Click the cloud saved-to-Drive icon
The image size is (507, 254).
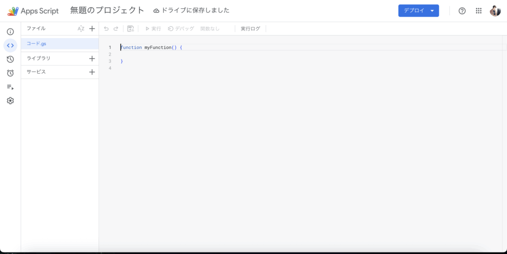point(156,11)
